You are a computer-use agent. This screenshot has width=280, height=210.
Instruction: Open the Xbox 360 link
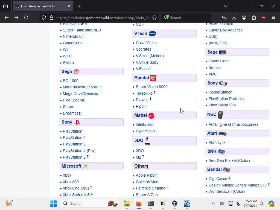[71, 182]
